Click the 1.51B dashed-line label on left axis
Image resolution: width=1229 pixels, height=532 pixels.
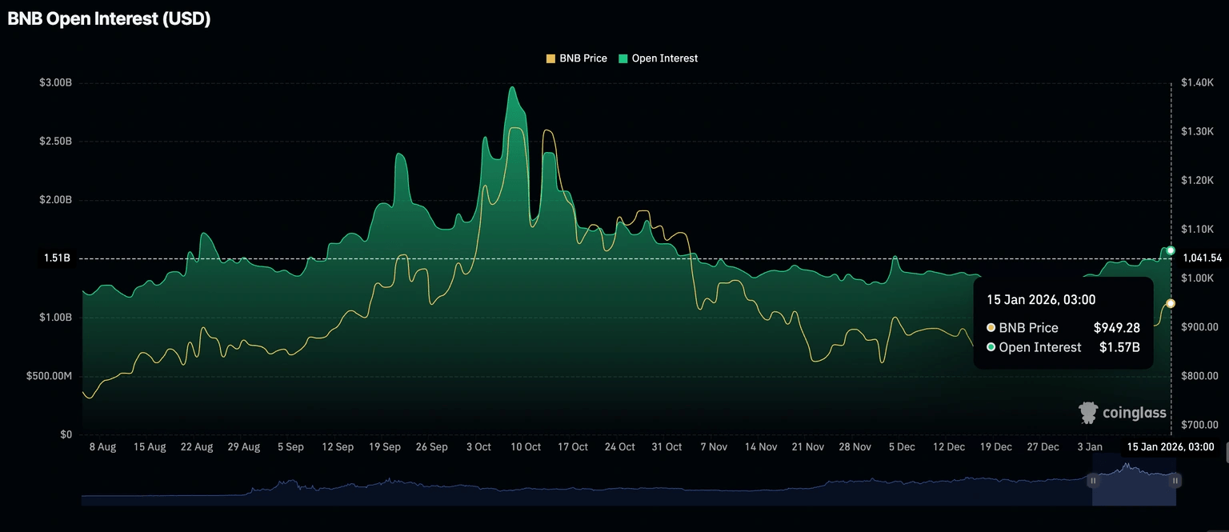(55, 258)
